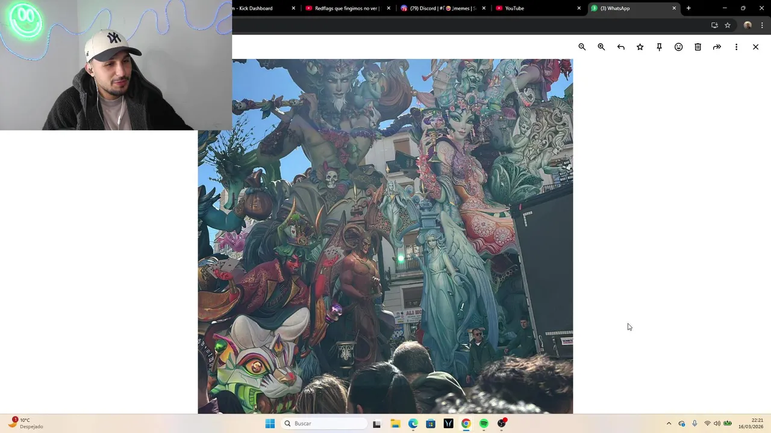
Task: Open Task View from the taskbar
Action: (x=376, y=423)
